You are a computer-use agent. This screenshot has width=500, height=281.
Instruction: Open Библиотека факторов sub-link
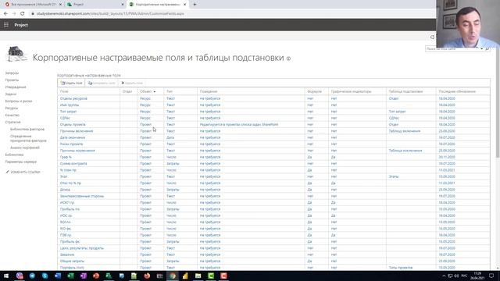click(27, 129)
